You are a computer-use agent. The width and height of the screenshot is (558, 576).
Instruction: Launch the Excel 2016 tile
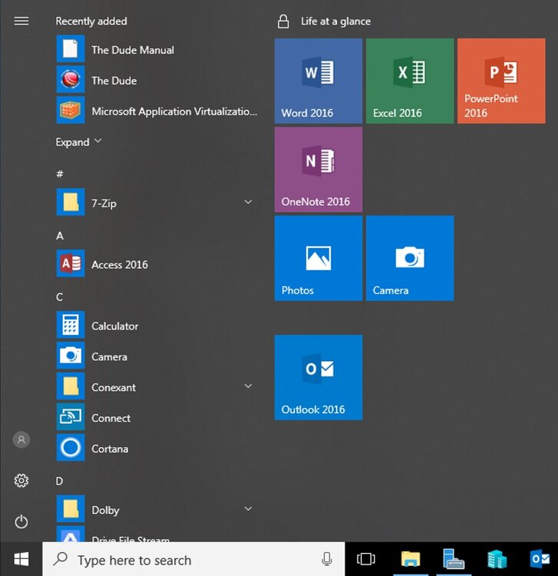coord(410,81)
